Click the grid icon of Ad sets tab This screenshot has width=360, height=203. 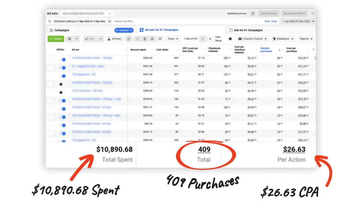(x=142, y=30)
